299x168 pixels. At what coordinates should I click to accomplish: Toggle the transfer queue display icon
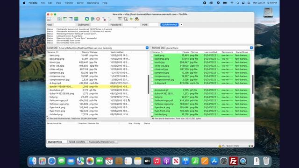click(x=76, y=19)
